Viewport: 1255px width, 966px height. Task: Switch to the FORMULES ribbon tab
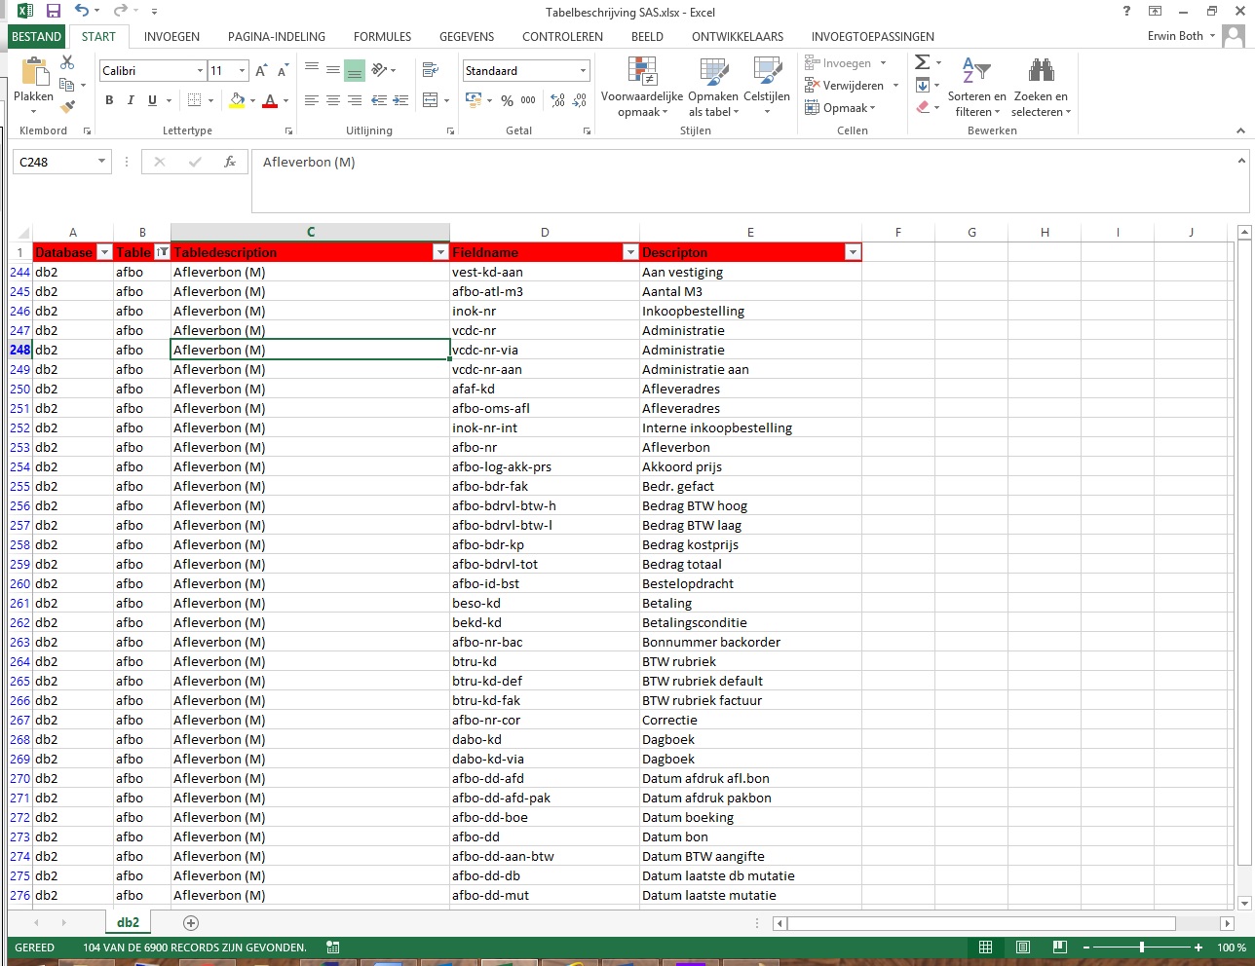point(382,36)
